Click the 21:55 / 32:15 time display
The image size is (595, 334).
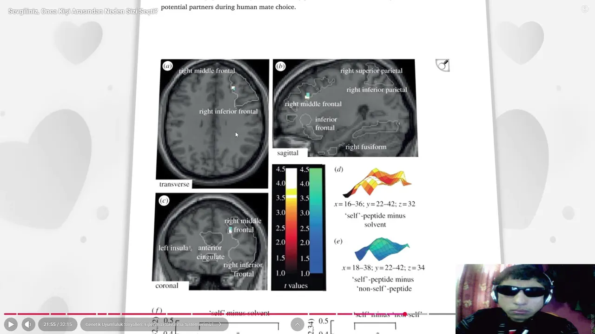[58, 324]
